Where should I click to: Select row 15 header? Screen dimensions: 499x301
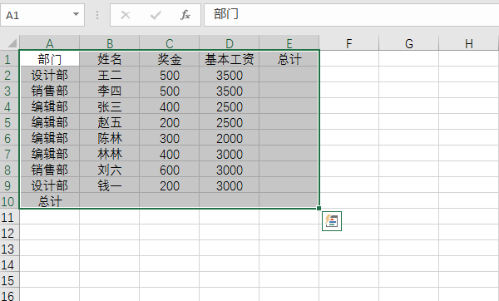click(9, 280)
